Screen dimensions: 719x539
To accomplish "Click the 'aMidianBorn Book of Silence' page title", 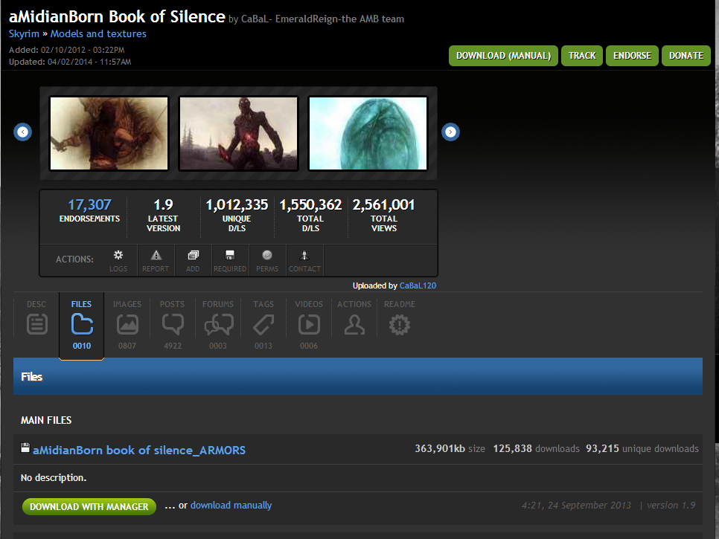I will tap(117, 17).
